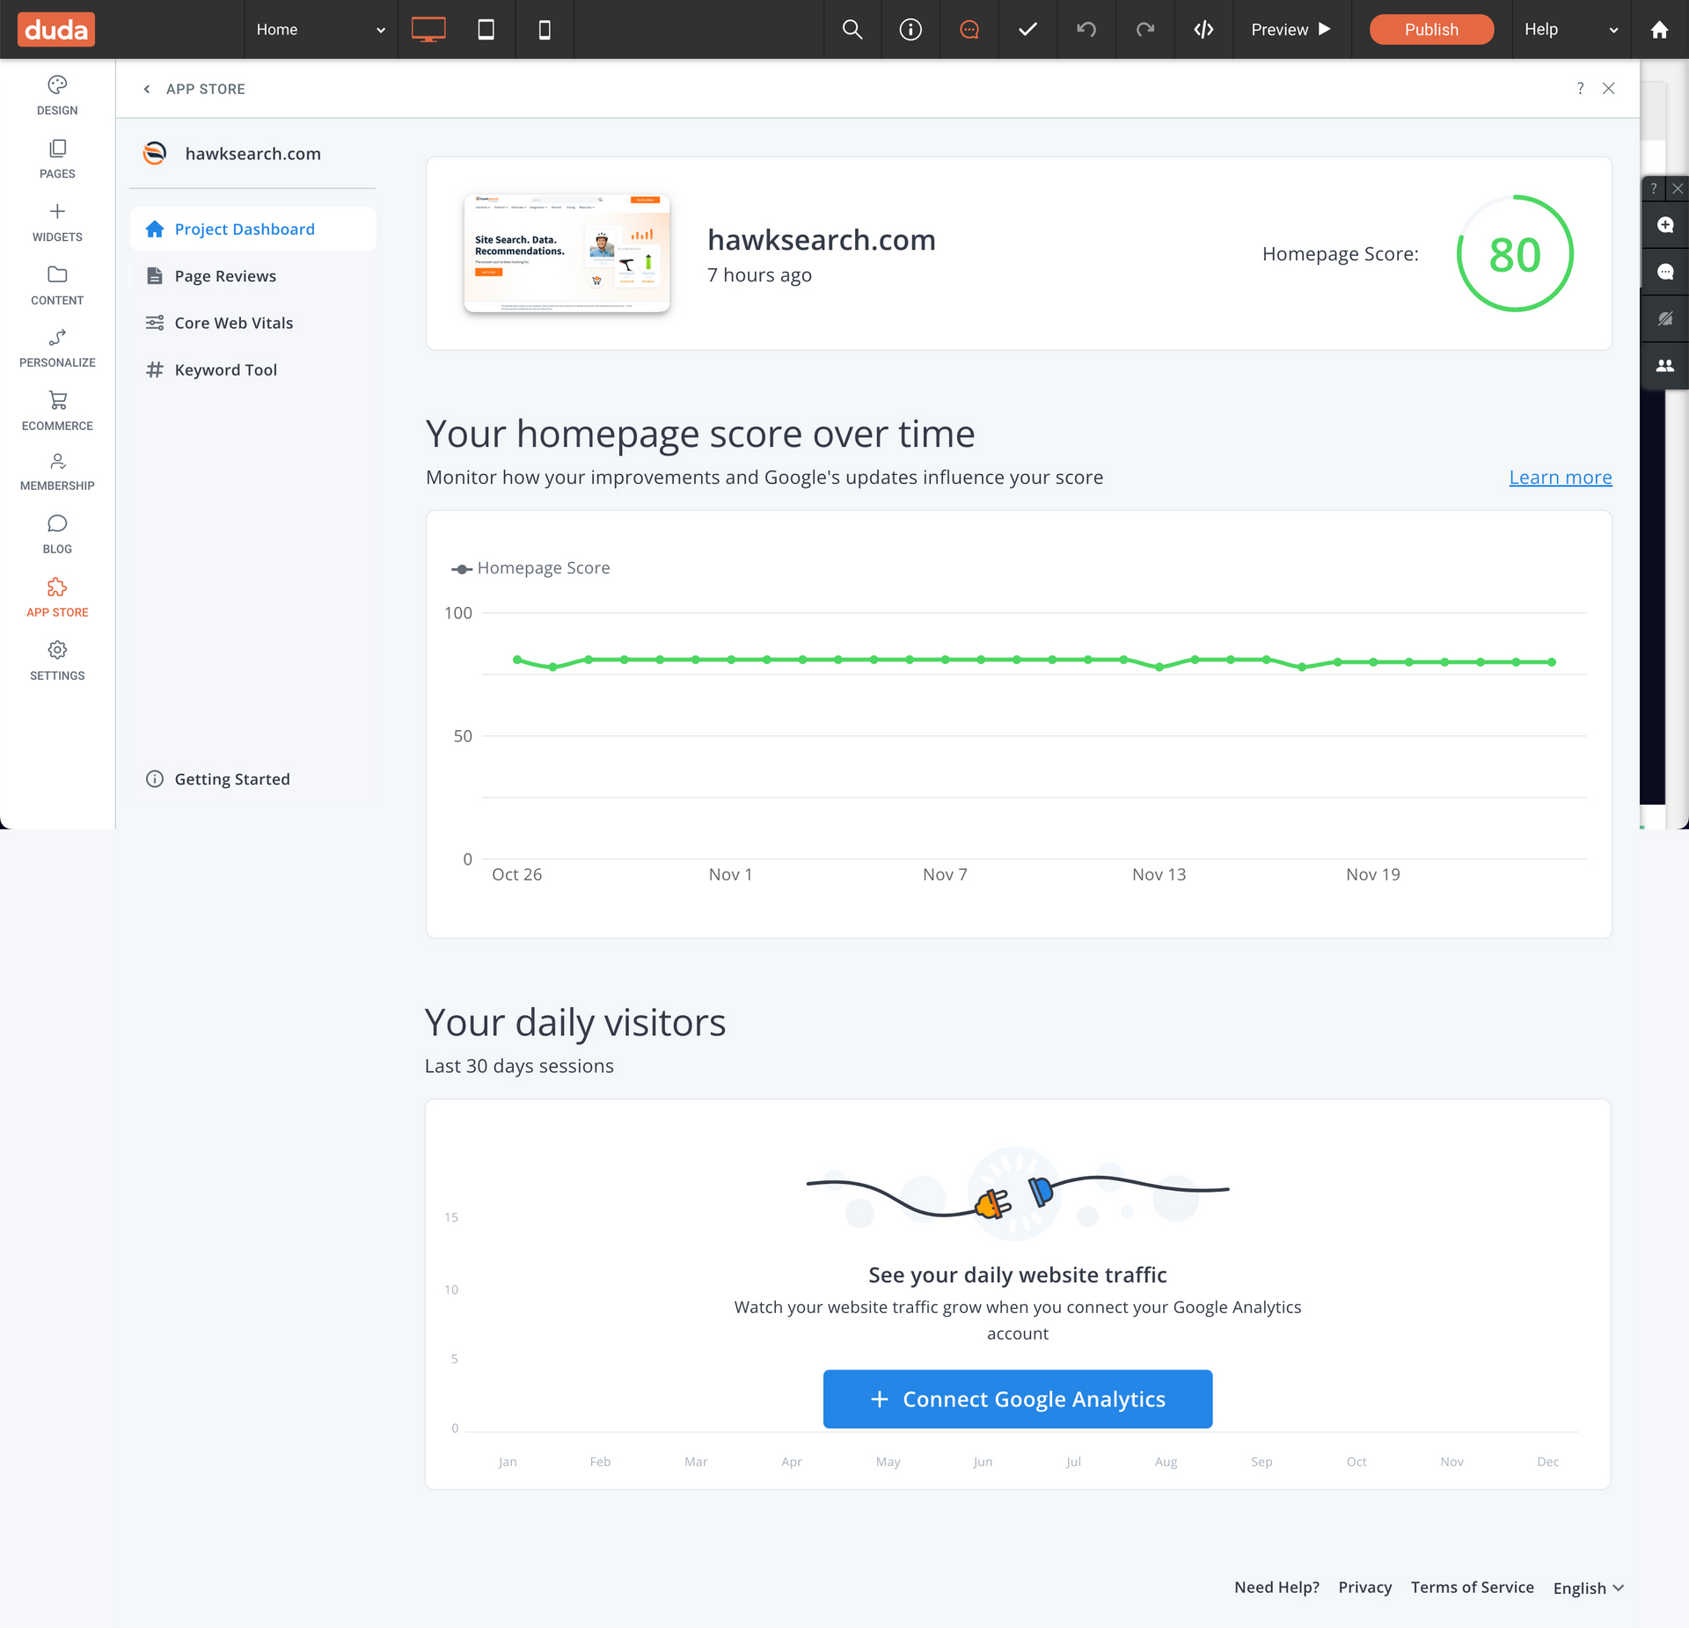Undo the last action
This screenshot has height=1628, width=1689.
coord(1086,29)
